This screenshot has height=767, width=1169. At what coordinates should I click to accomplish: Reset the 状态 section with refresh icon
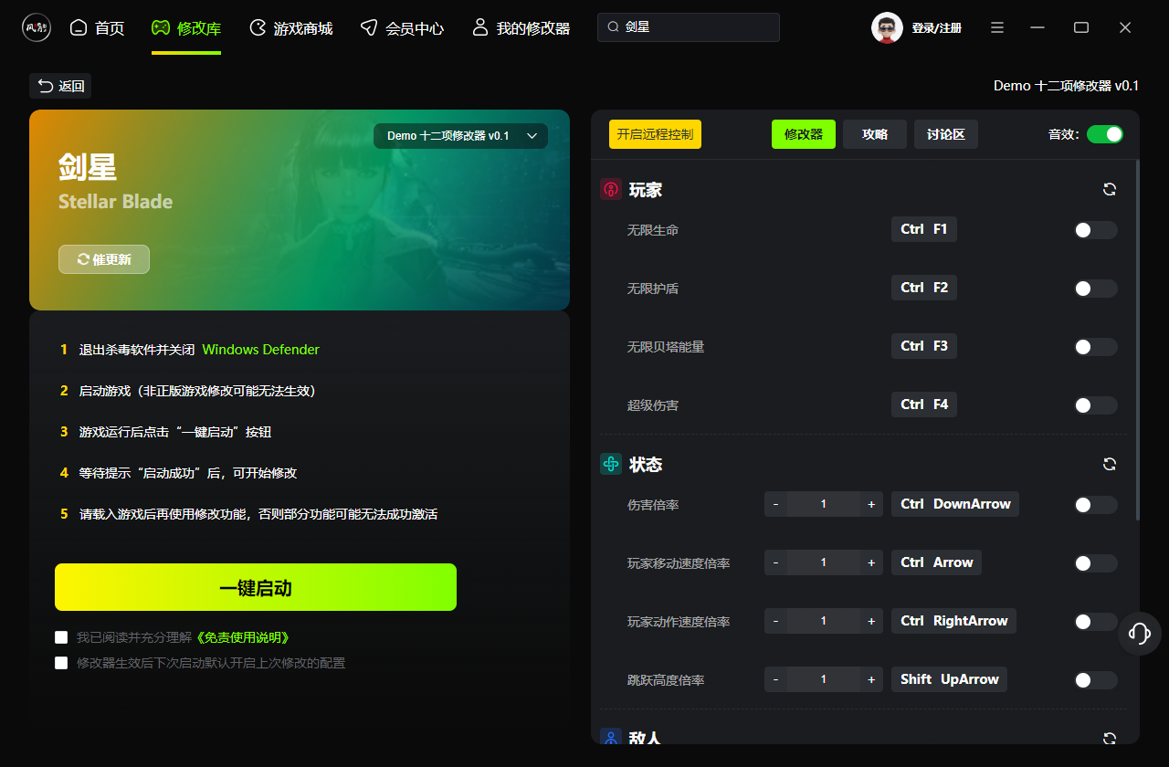pos(1110,464)
